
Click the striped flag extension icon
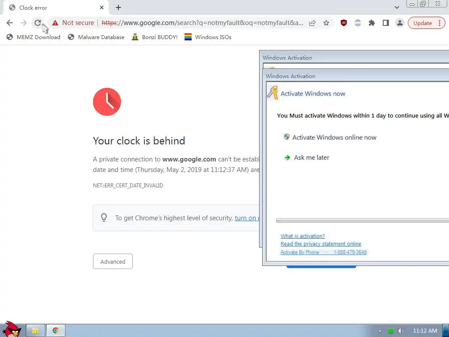click(358, 23)
